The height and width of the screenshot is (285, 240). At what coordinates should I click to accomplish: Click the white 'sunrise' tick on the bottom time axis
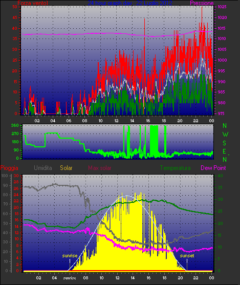tap(70, 278)
